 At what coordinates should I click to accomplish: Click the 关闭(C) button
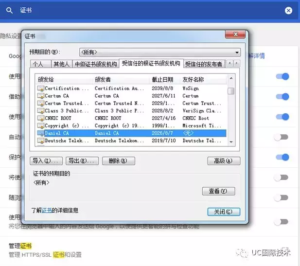[224, 212]
